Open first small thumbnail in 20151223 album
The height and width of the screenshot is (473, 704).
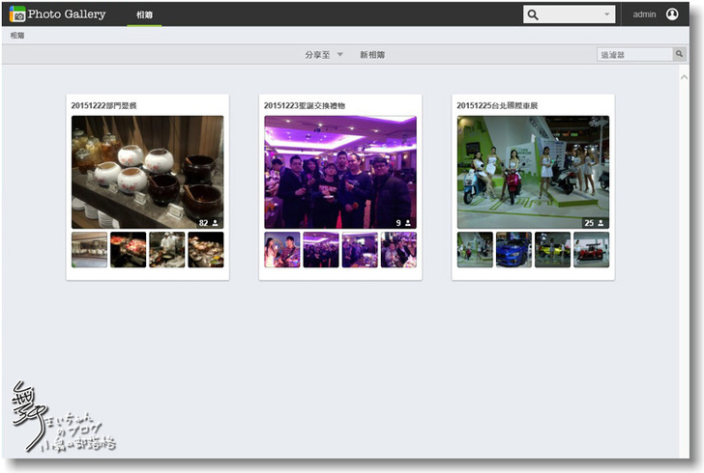pyautogui.click(x=282, y=250)
